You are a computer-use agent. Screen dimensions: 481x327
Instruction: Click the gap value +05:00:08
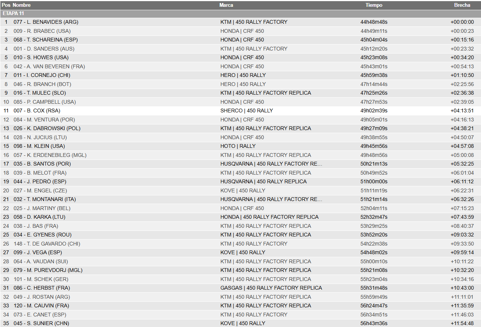[x=462, y=155]
